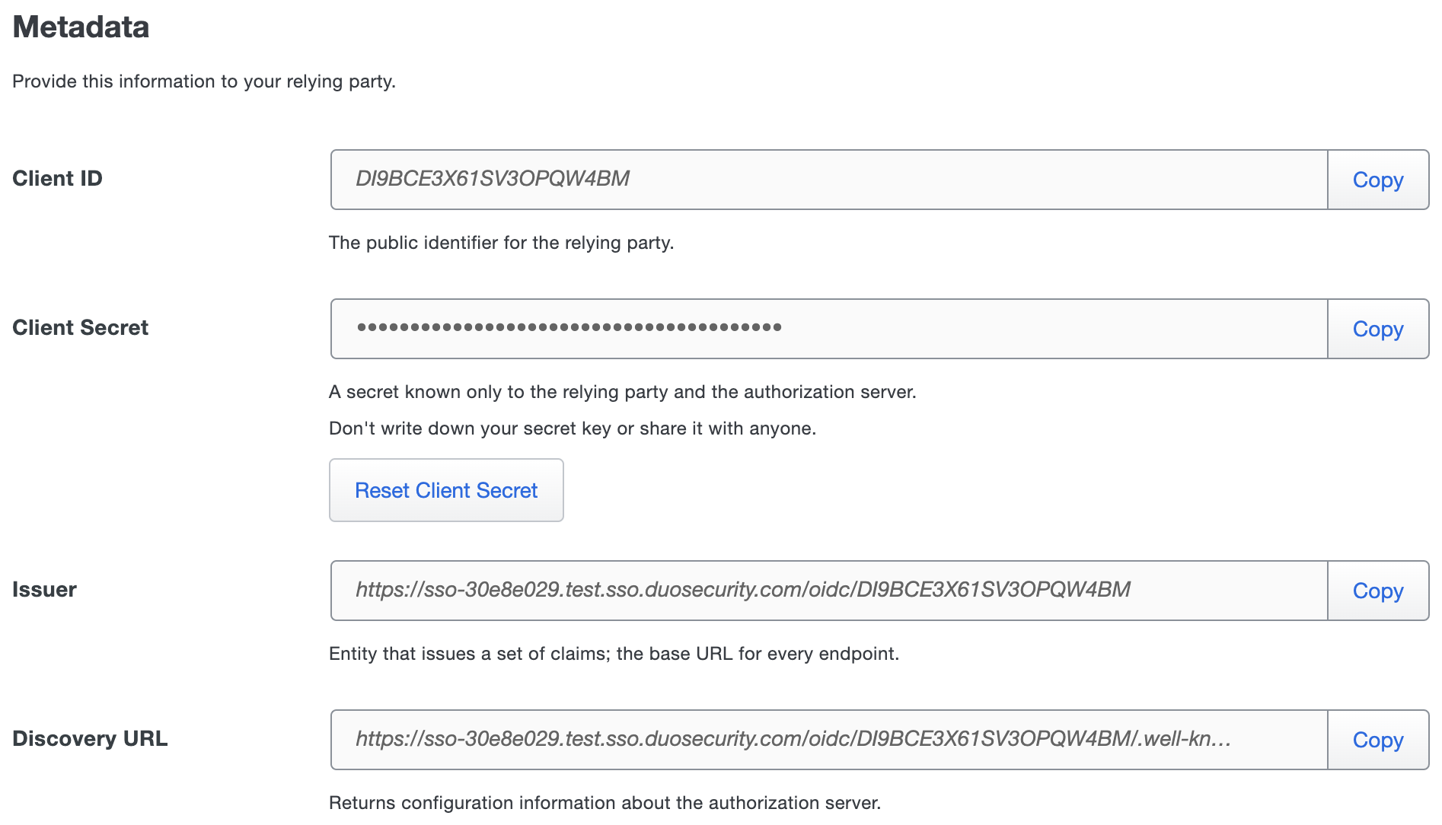
Task: Click the Issuer label
Action: point(44,590)
